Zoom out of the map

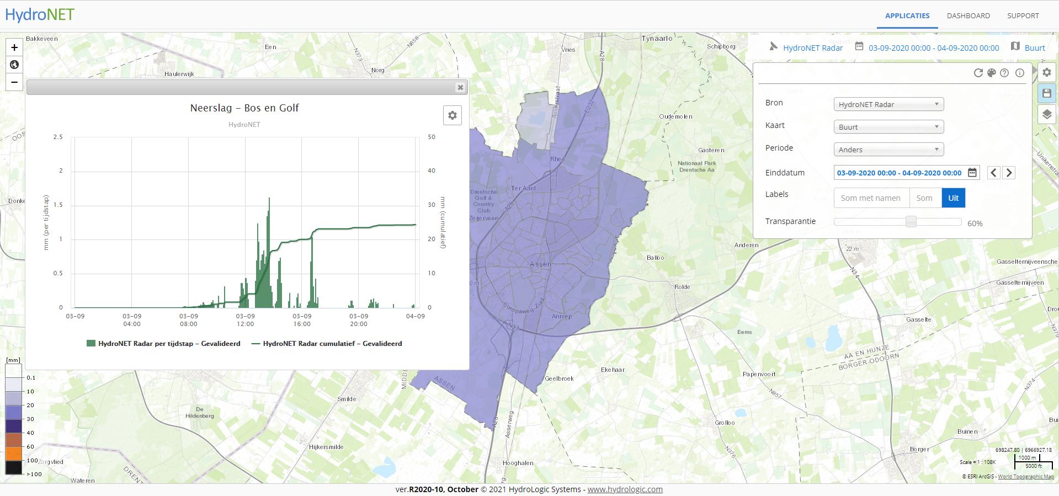click(x=14, y=83)
